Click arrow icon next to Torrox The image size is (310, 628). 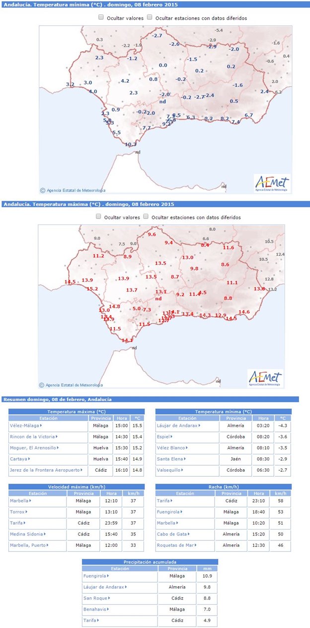click(26, 512)
